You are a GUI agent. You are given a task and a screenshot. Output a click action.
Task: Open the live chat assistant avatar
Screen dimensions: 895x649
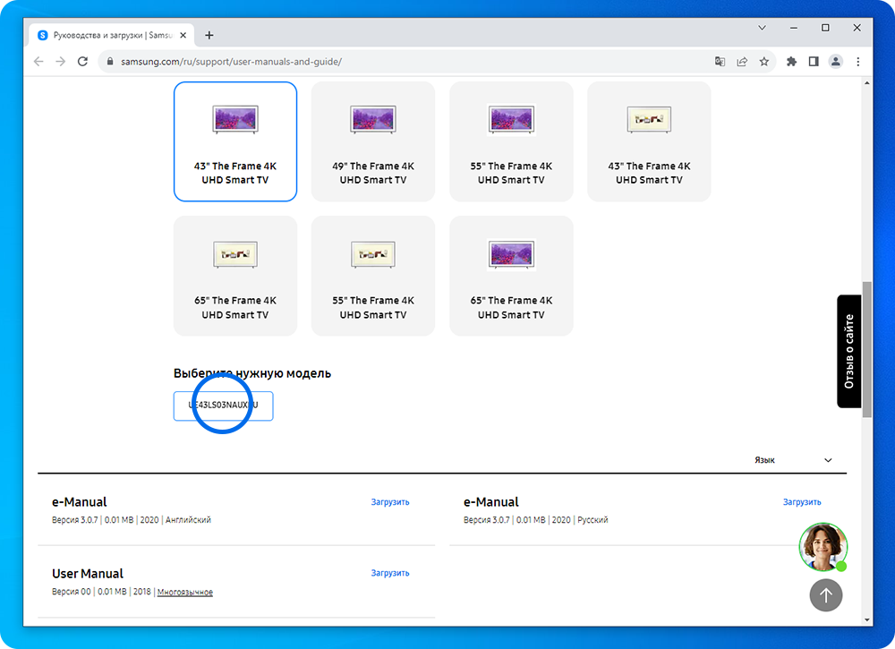point(823,546)
